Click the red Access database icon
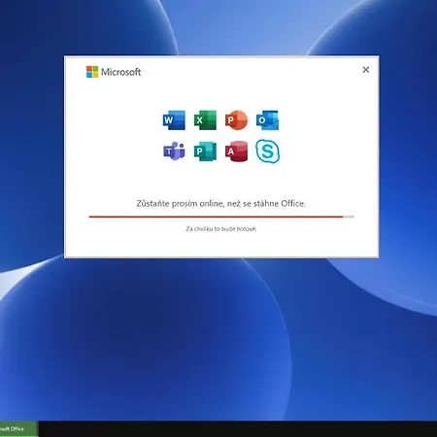This screenshot has height=437, width=437. pos(237,151)
